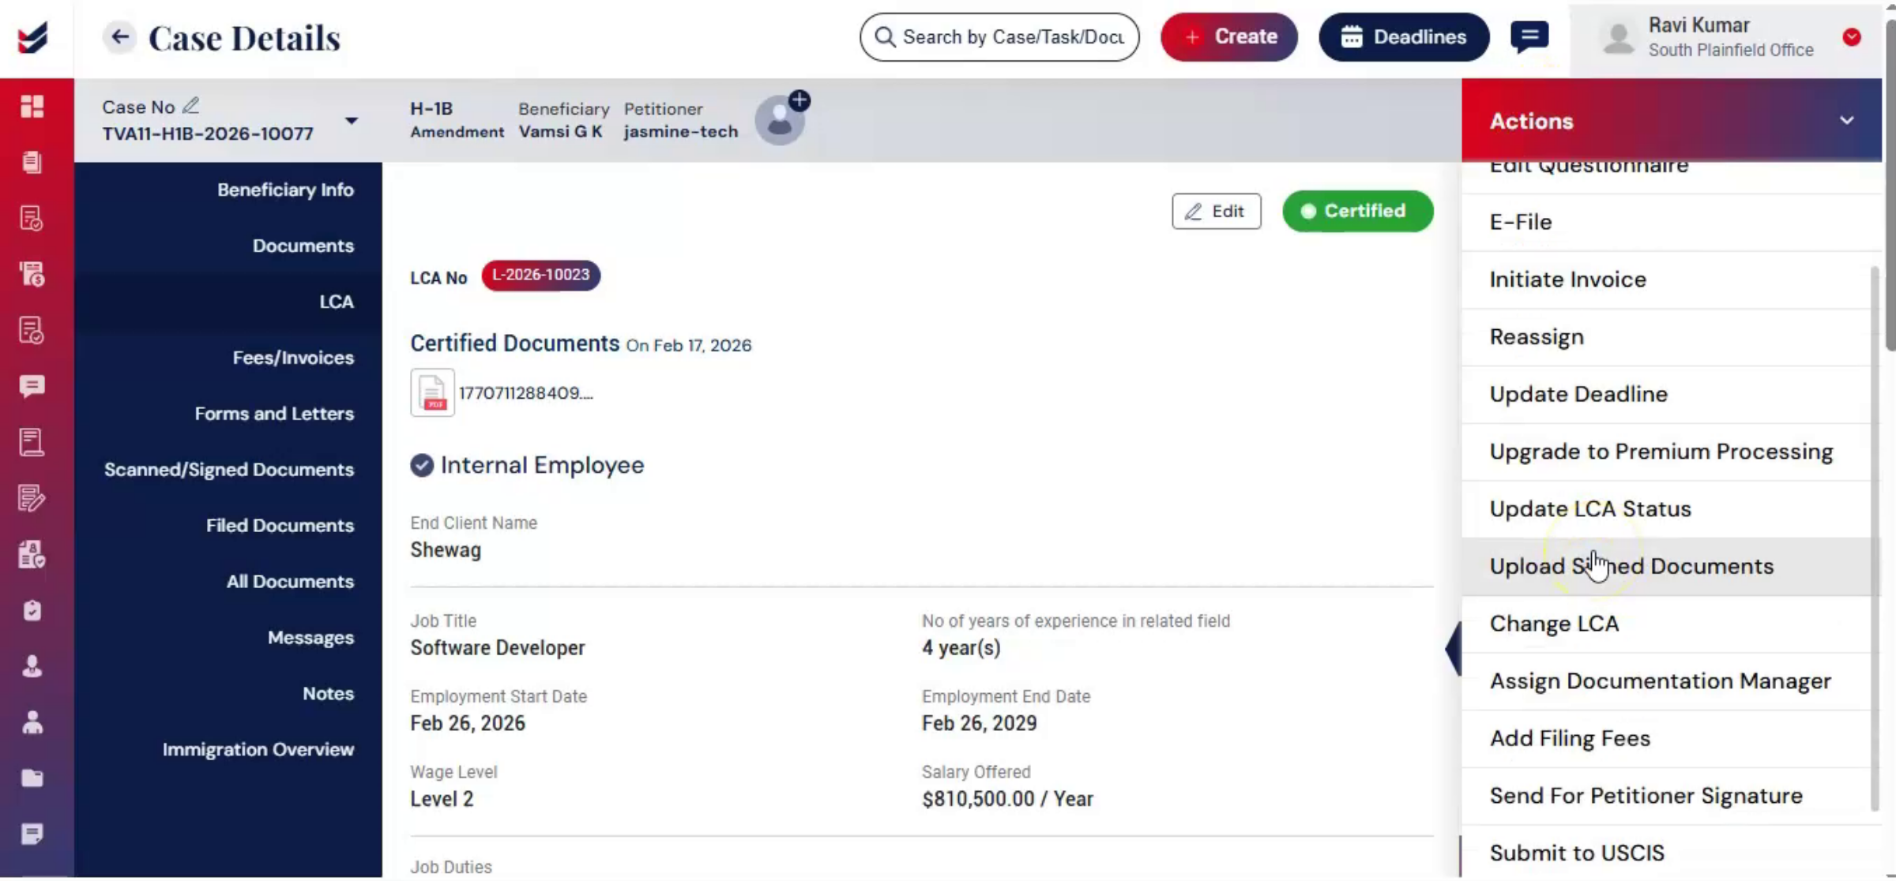Choose Assign Documentation Manager action
1896x881 pixels.
tap(1665, 681)
